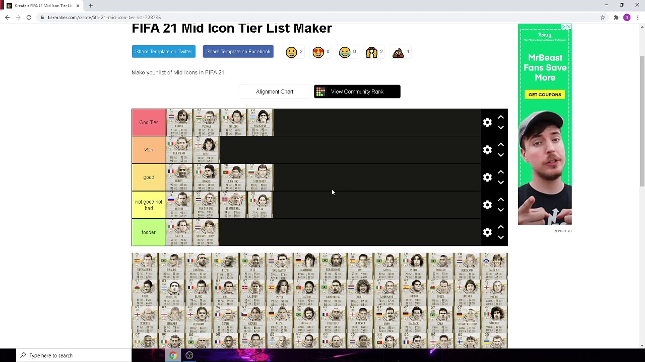Open settings gear for good row
Screen dimensions: 645x362
(x=487, y=177)
